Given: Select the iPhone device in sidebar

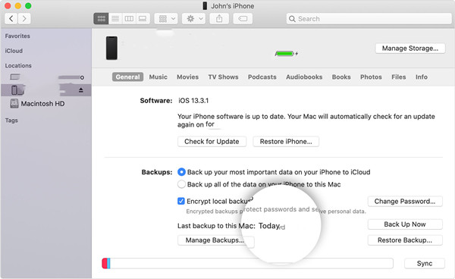Looking at the screenshot, I should [x=46, y=90].
